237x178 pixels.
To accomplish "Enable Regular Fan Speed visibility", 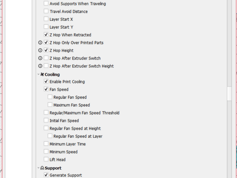I will pyautogui.click(x=50, y=97).
